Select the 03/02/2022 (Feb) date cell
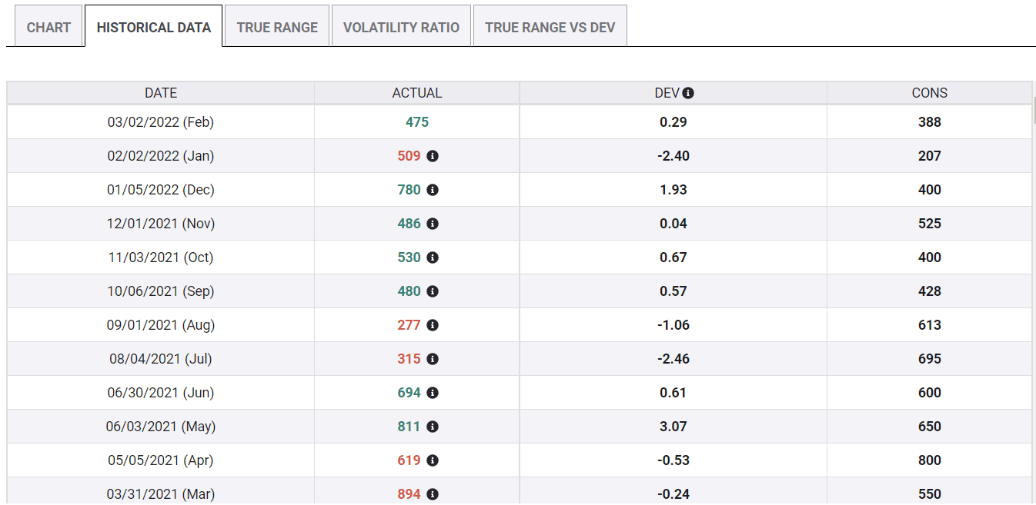 pyautogui.click(x=161, y=122)
